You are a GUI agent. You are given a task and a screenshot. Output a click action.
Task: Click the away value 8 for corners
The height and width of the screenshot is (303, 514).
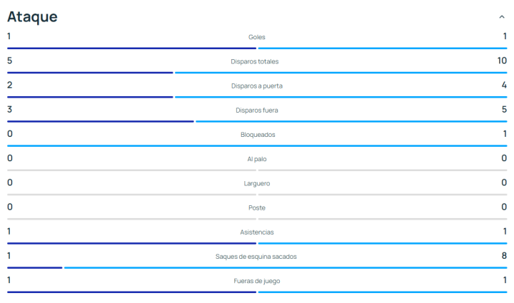(504, 255)
